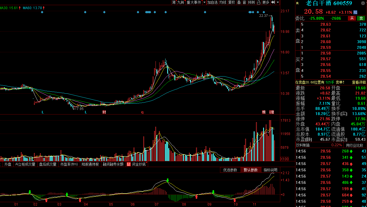Open the 查看详细 link
The width and height of the screenshot is (367, 207).
[x=359, y=82]
